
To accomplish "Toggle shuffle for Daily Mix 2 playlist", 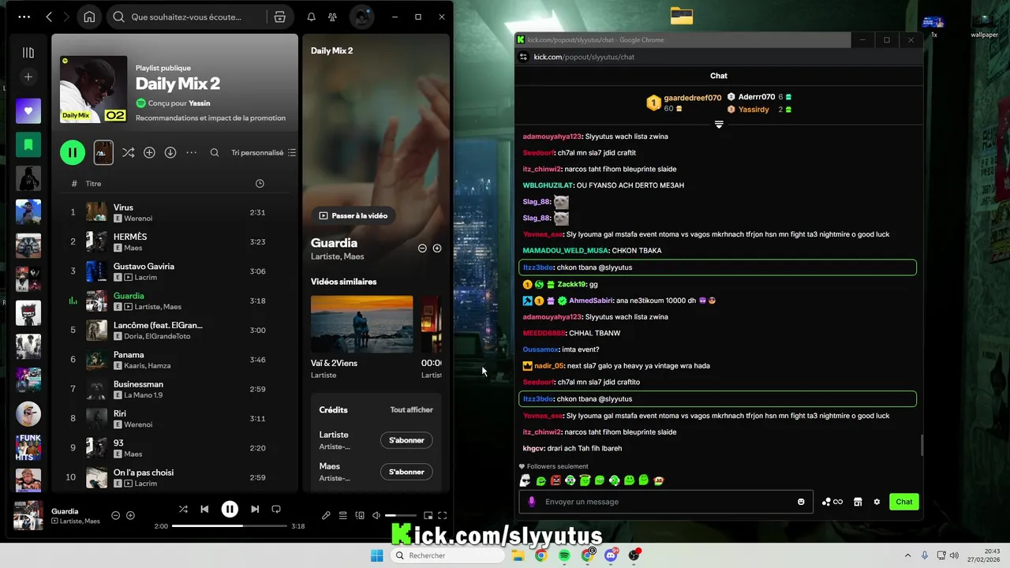I will pos(128,152).
